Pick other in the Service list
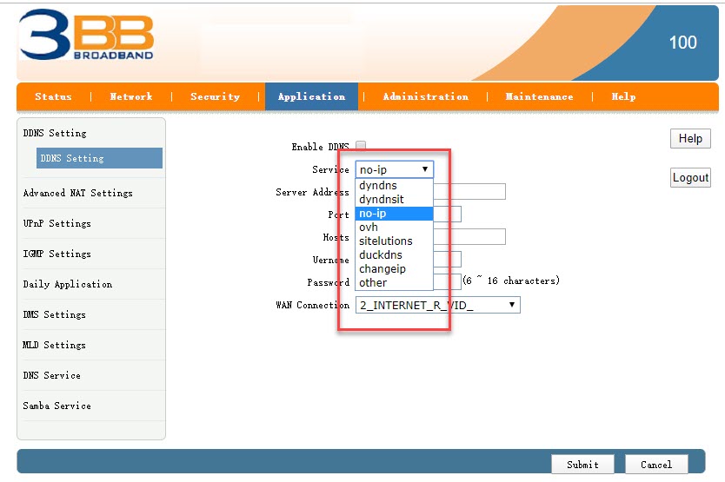 (x=394, y=282)
